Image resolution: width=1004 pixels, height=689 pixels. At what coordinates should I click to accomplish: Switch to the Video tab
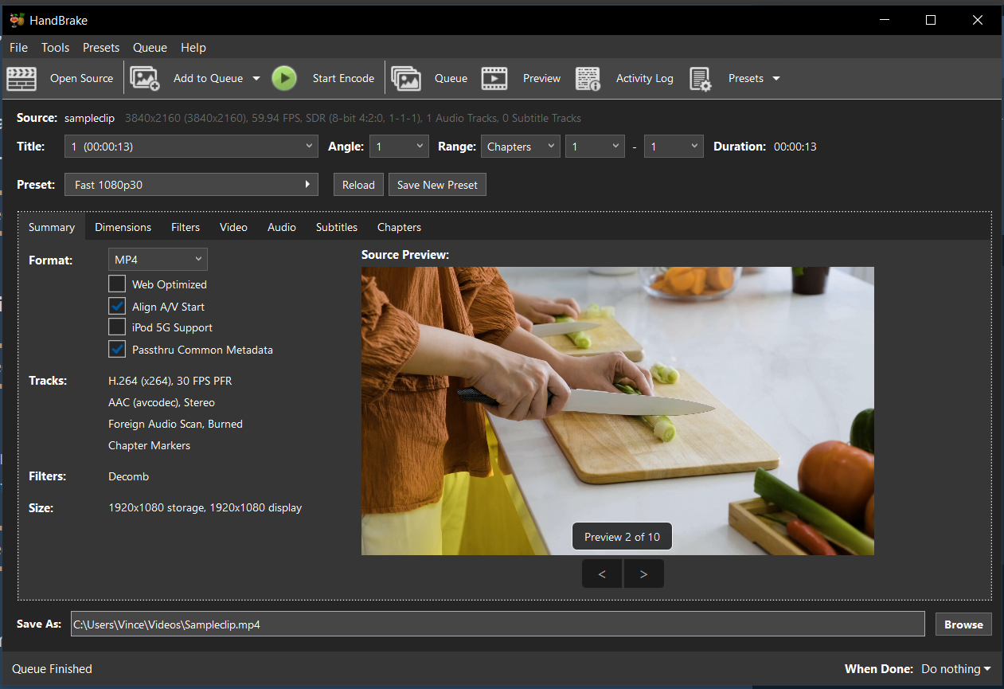(233, 227)
